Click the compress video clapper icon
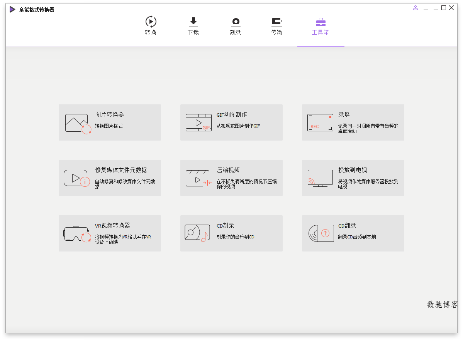This screenshot has width=463, height=342. [199, 178]
